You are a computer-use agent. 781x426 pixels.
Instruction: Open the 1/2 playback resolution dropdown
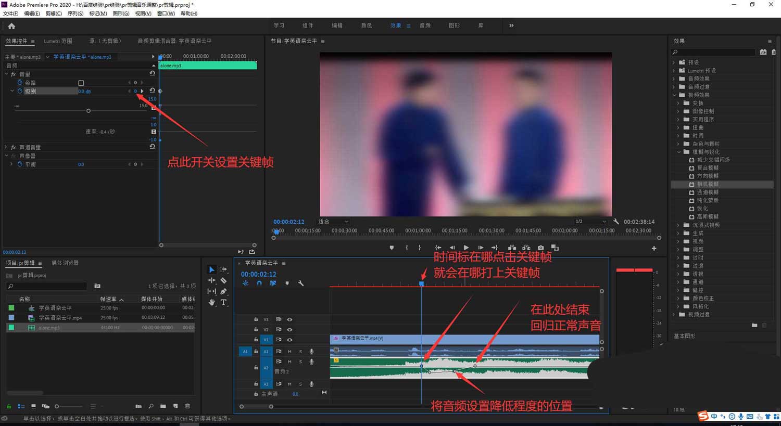(590, 222)
